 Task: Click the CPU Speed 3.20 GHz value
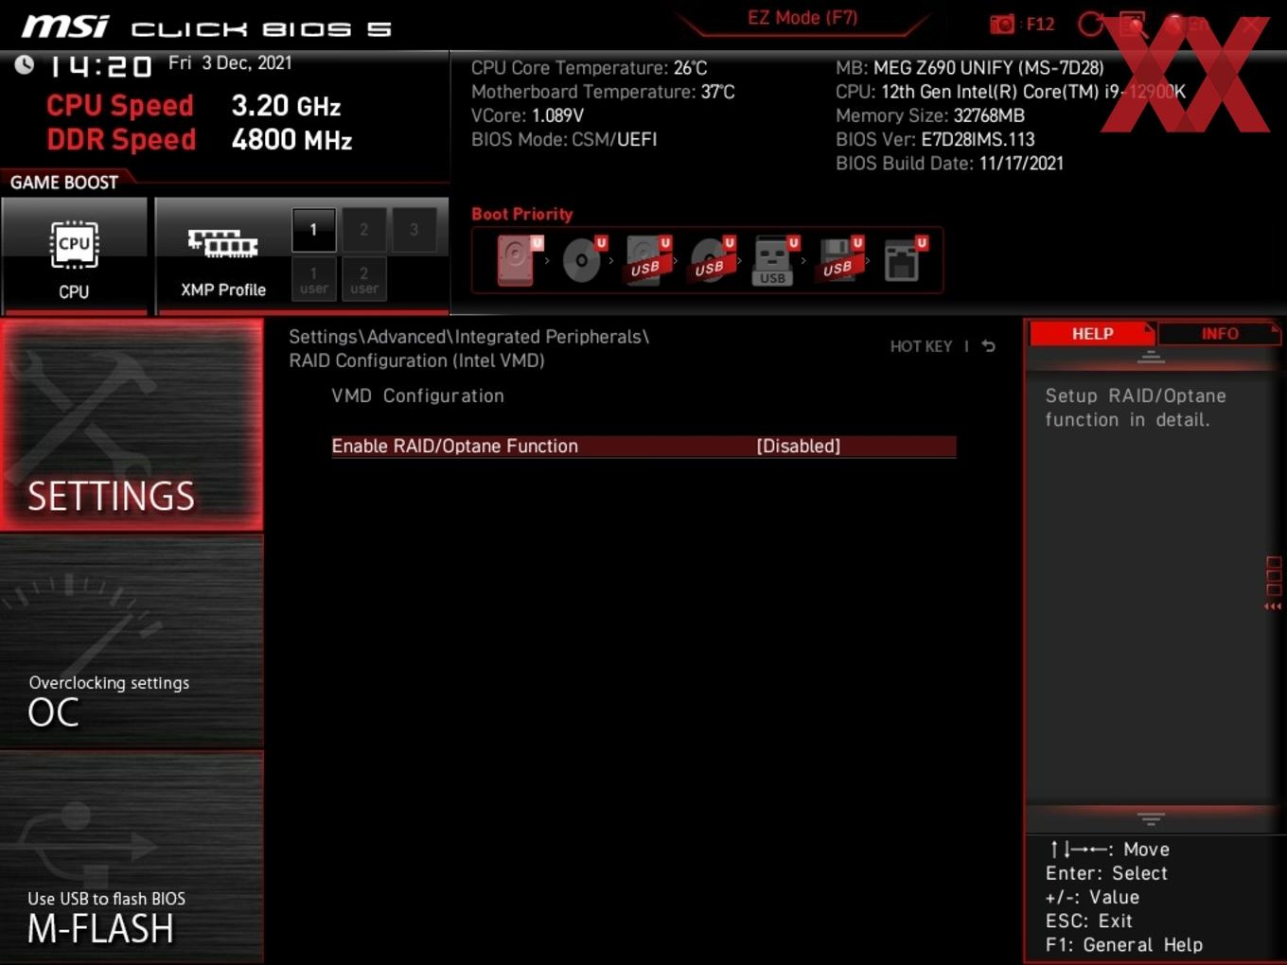click(x=286, y=106)
